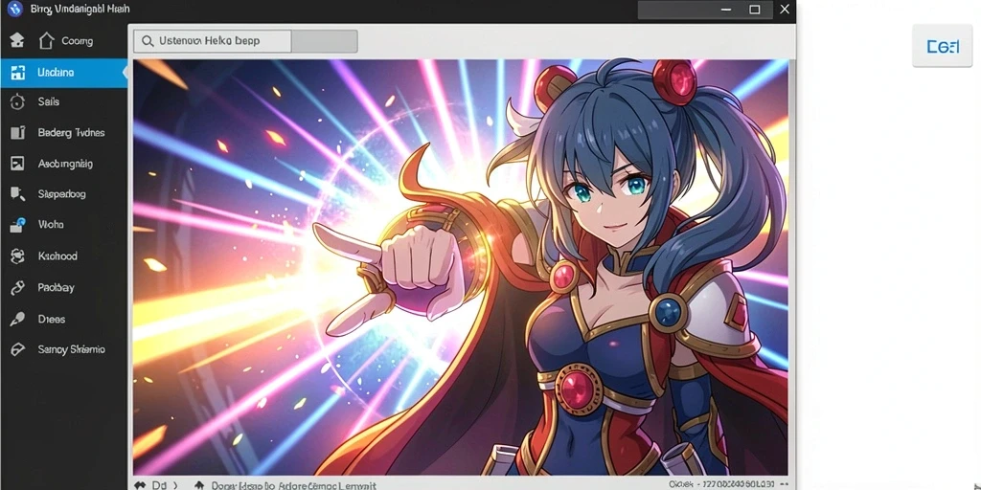The width and height of the screenshot is (981, 490).
Task: Click the Bederg Tvdnes sidebar icon
Action: click(17, 132)
